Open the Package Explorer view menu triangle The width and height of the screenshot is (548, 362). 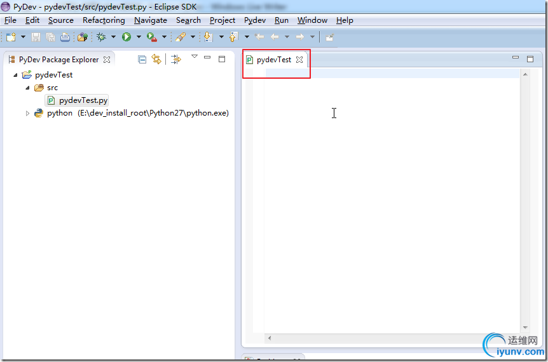(x=195, y=57)
